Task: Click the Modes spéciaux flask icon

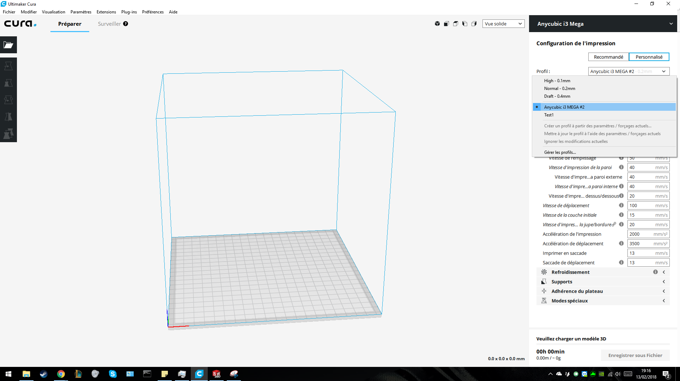Action: point(544,301)
